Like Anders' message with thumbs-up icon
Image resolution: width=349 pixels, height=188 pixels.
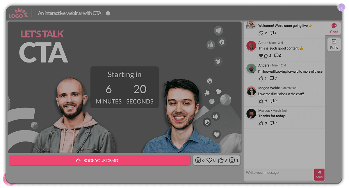[261, 78]
